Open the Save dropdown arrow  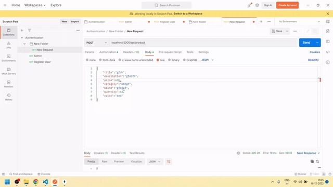[287, 31]
